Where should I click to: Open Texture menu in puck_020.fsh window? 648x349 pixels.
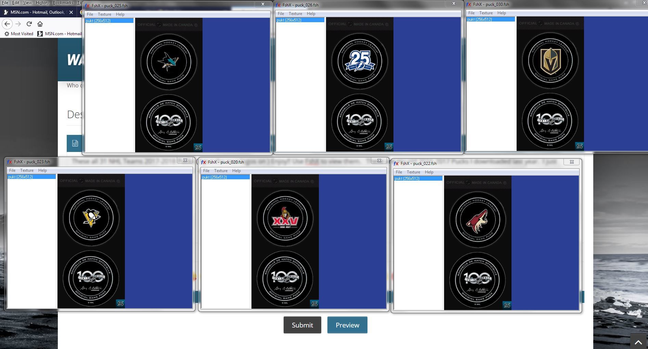pos(221,171)
